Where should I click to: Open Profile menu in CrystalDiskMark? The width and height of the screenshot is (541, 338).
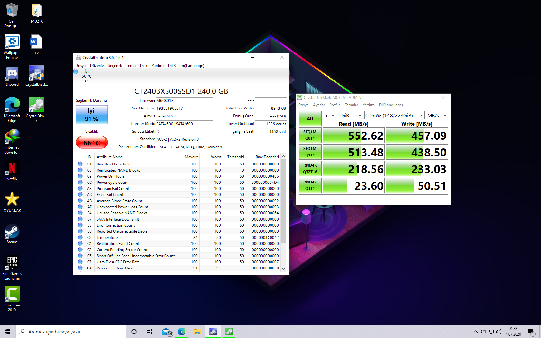[335, 105]
